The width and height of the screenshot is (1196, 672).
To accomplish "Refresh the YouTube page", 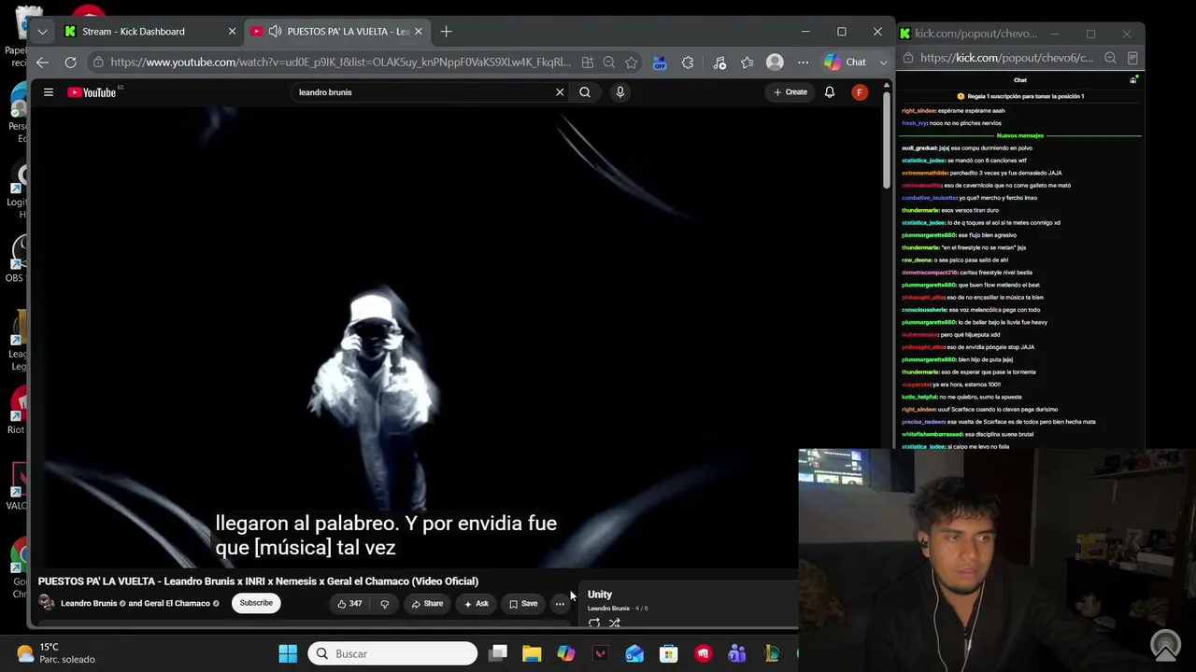I will 70,63.
